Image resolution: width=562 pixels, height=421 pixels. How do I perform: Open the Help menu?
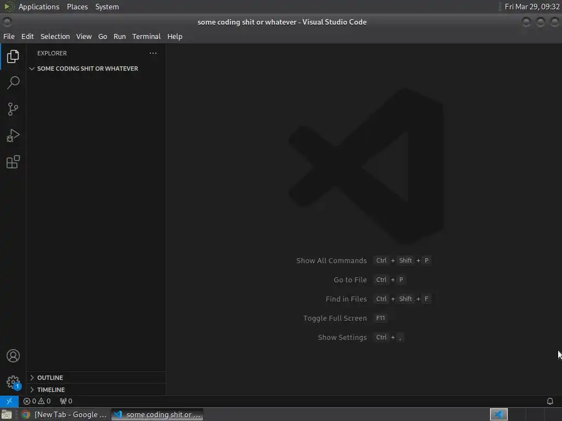click(x=175, y=37)
